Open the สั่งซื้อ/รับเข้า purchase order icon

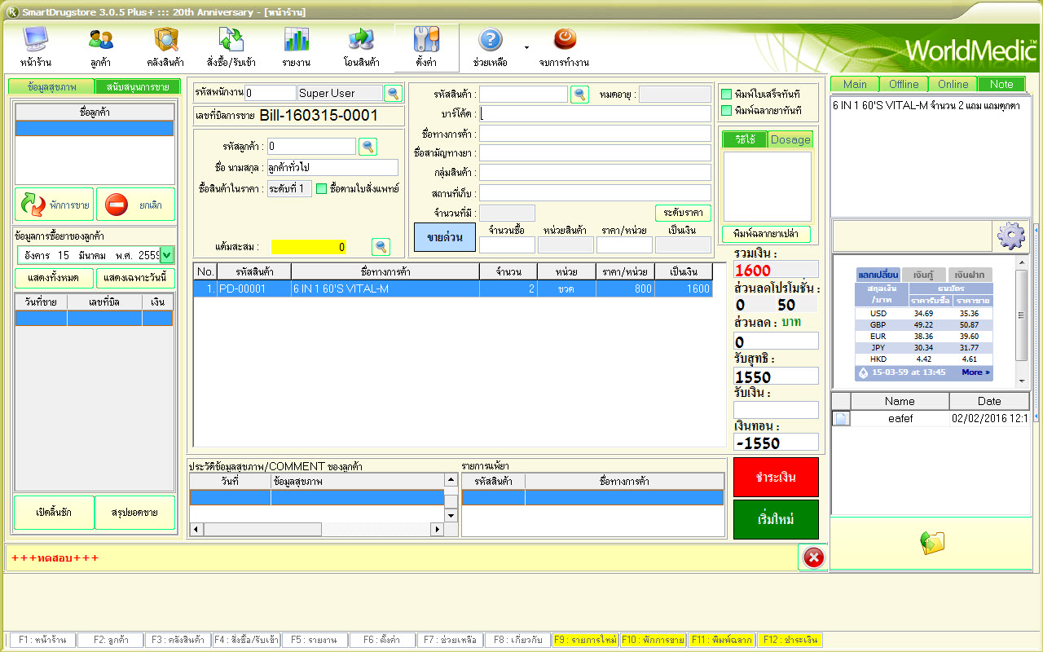click(x=231, y=40)
